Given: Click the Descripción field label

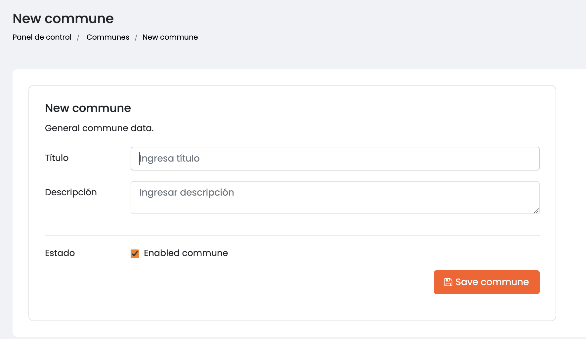Looking at the screenshot, I should coord(71,192).
